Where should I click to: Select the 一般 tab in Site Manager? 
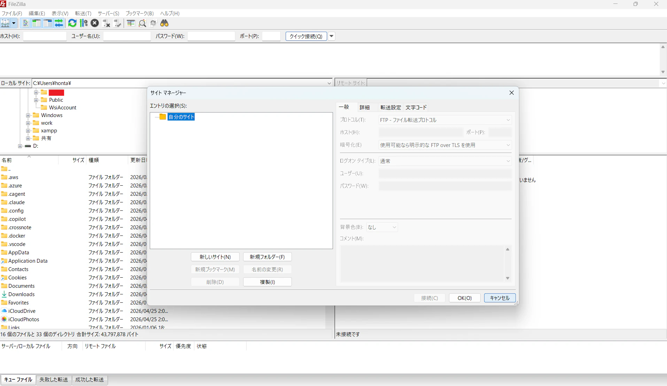pos(344,107)
